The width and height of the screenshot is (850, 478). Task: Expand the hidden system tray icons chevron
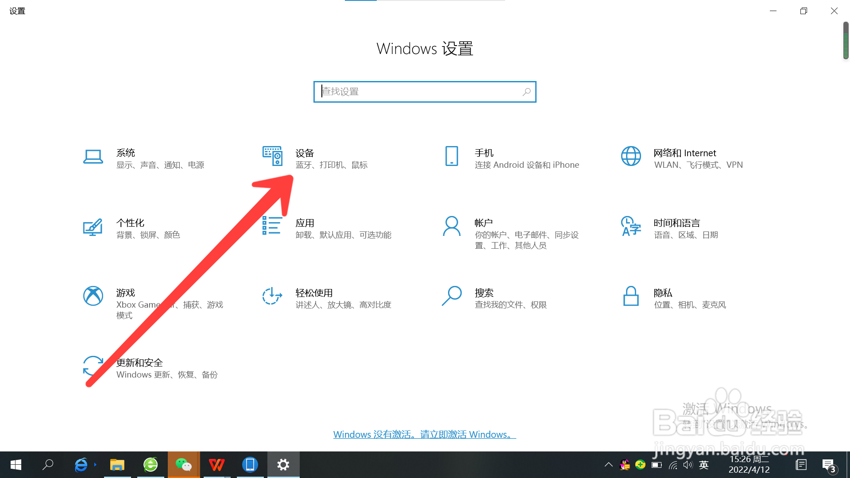click(x=609, y=465)
